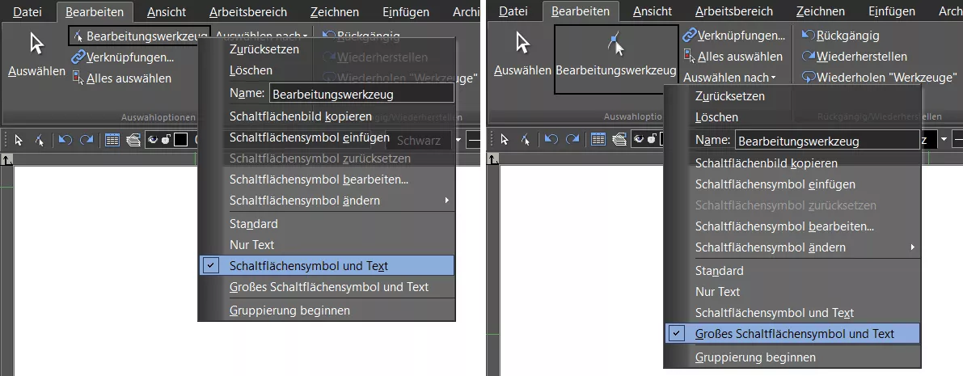Select checked Schaltflächensymbol und Text in left menu
The image size is (963, 376).
tap(327, 266)
